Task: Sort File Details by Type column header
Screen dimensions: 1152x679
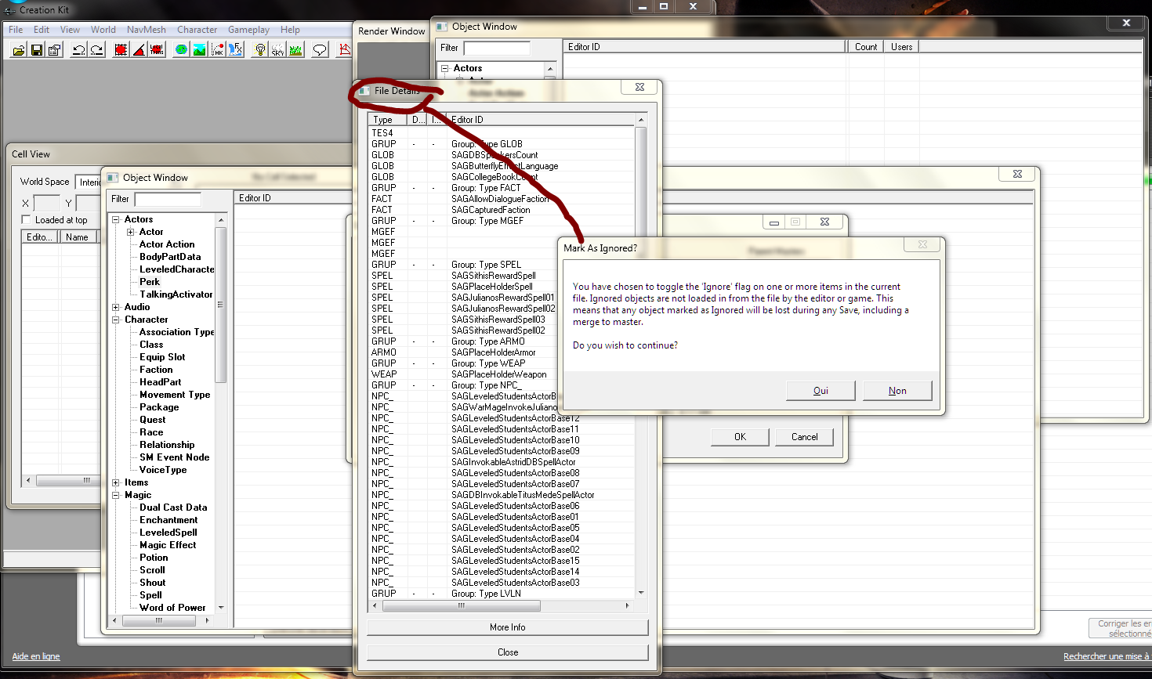Action: coord(387,120)
